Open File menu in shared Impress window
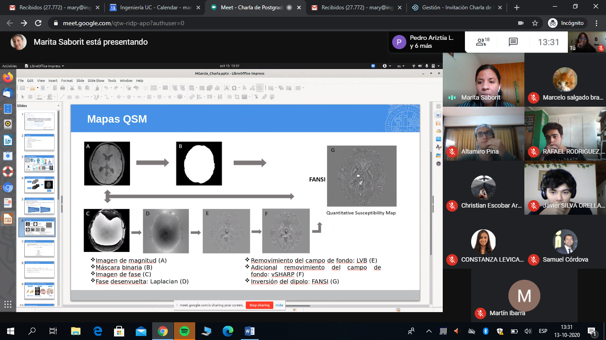Viewport: 606px width, 340px height. coord(21,81)
